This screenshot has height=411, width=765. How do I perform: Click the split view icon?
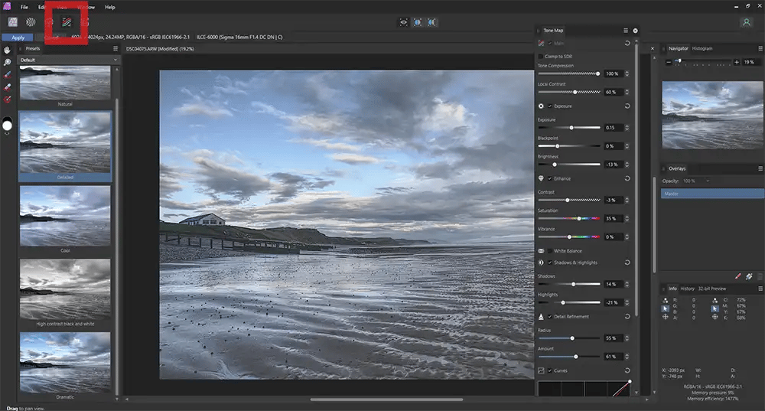(418, 22)
